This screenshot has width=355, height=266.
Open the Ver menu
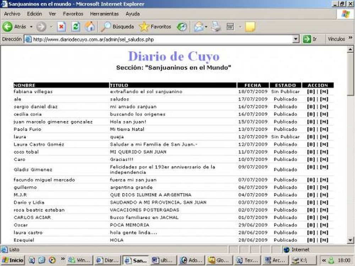click(52, 14)
